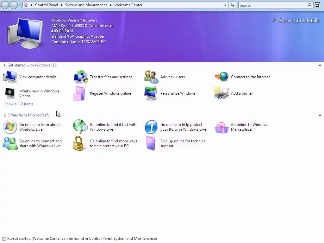Click Go online to learn about Windows Live text
The image size is (324, 243).
point(40,127)
